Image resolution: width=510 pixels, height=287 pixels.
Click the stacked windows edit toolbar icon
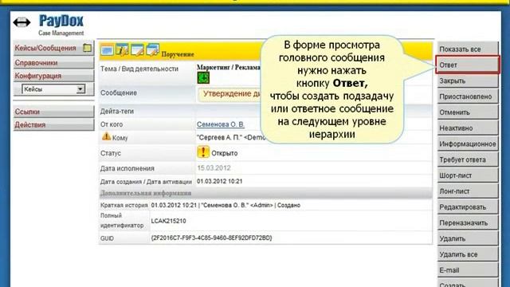(152, 49)
